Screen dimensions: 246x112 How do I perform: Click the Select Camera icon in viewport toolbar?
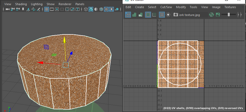(7, 9)
